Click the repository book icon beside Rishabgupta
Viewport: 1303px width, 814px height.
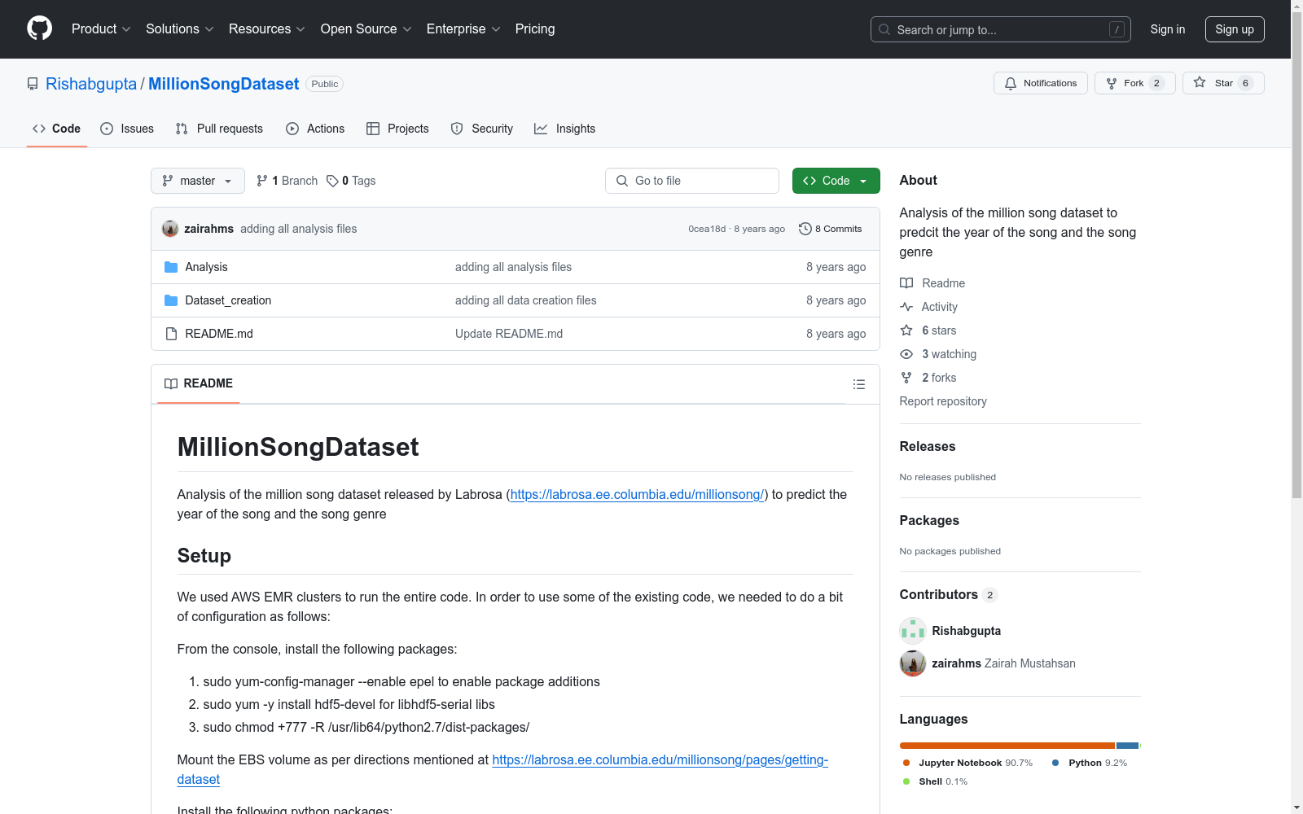33,84
